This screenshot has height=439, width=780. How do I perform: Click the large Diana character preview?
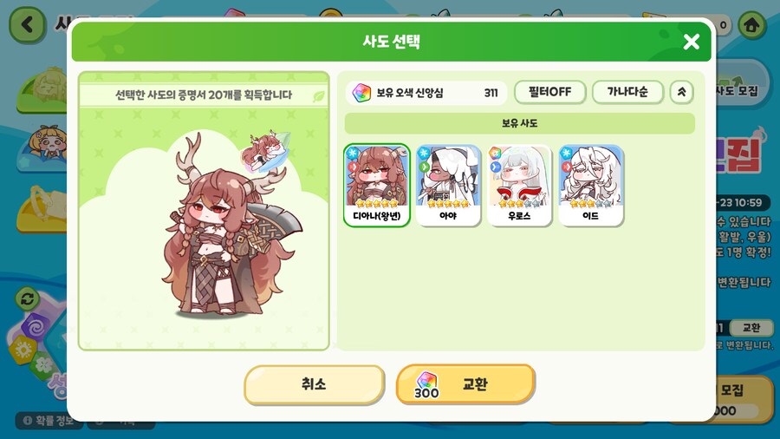231,226
